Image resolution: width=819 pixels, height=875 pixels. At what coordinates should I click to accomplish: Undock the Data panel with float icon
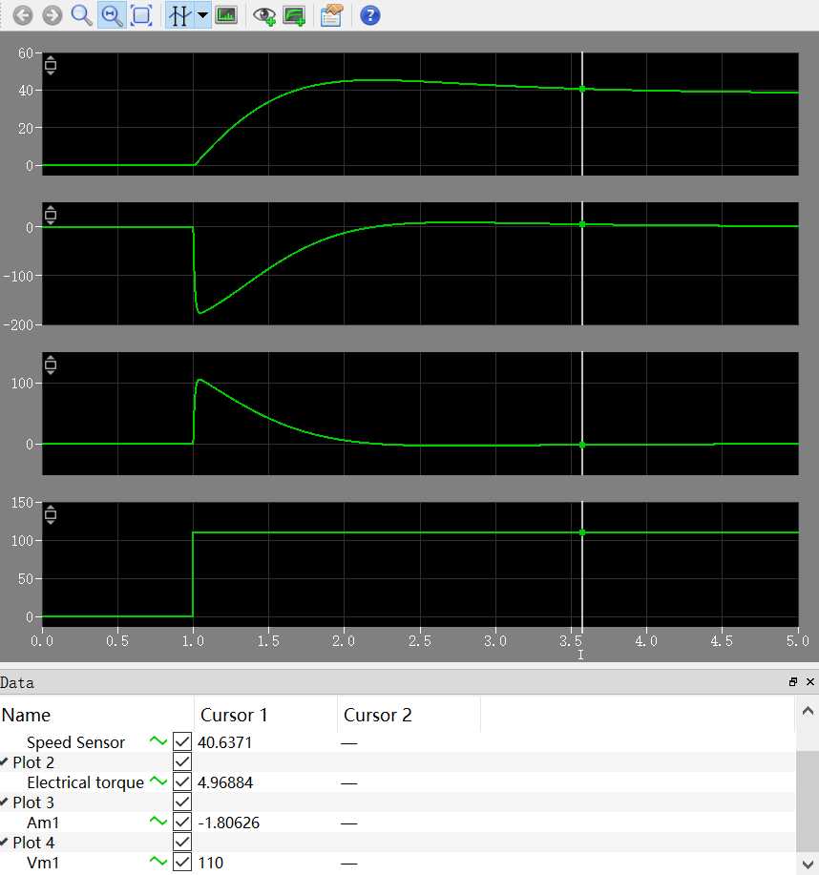pyautogui.click(x=793, y=681)
